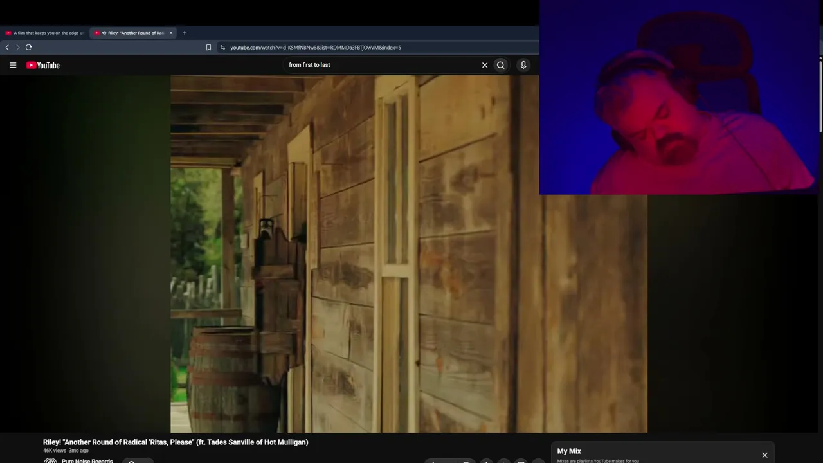Close the Riley! 'Another Round' tab
This screenshot has width=823, height=463.
tap(171, 33)
